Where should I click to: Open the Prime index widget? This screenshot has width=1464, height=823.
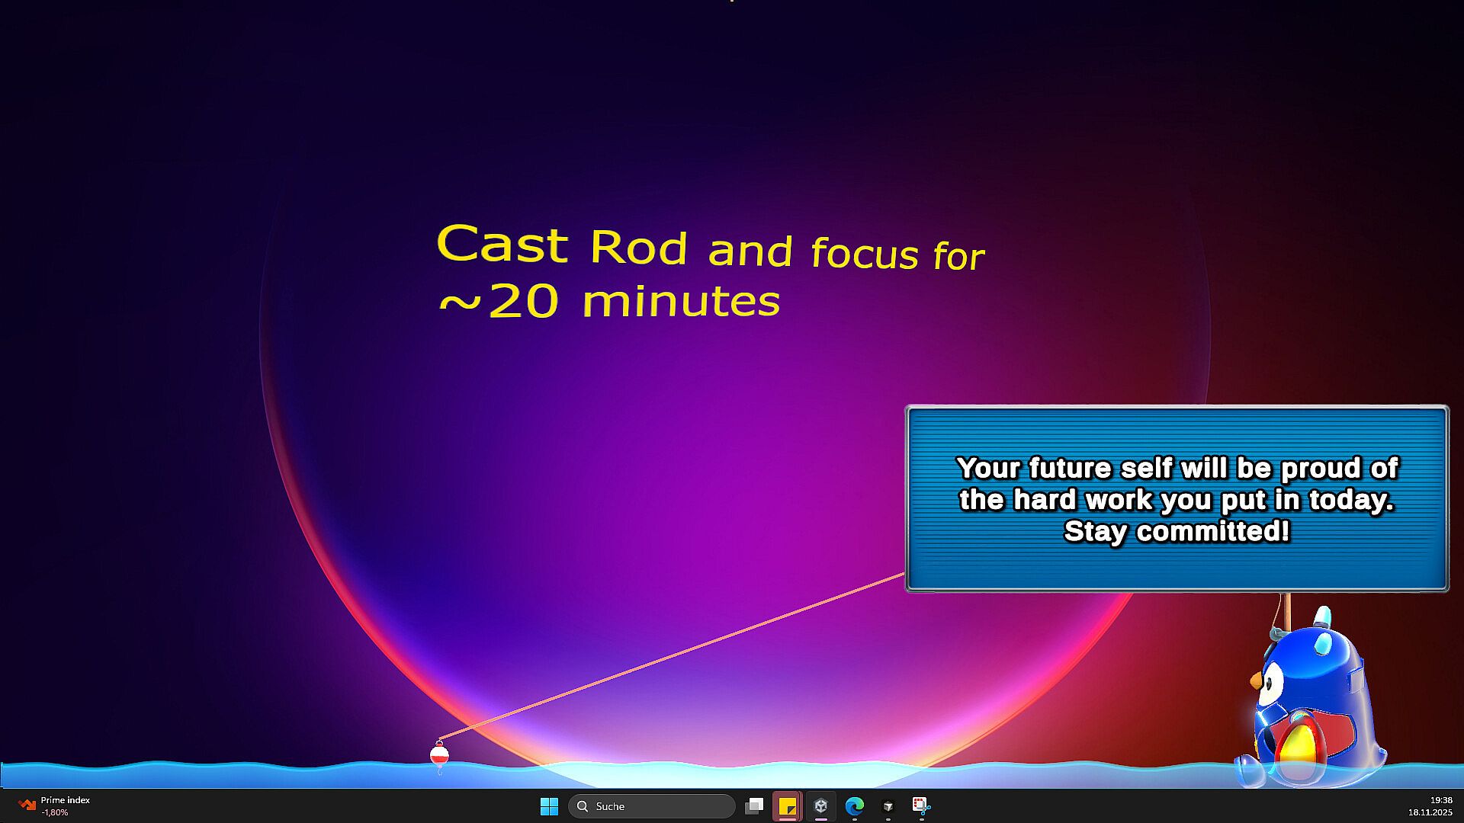55,806
